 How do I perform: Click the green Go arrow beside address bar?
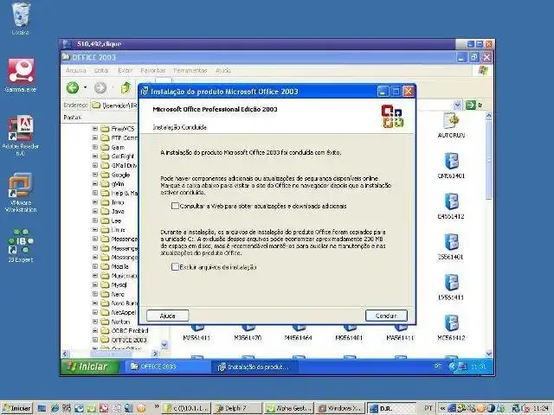point(470,105)
